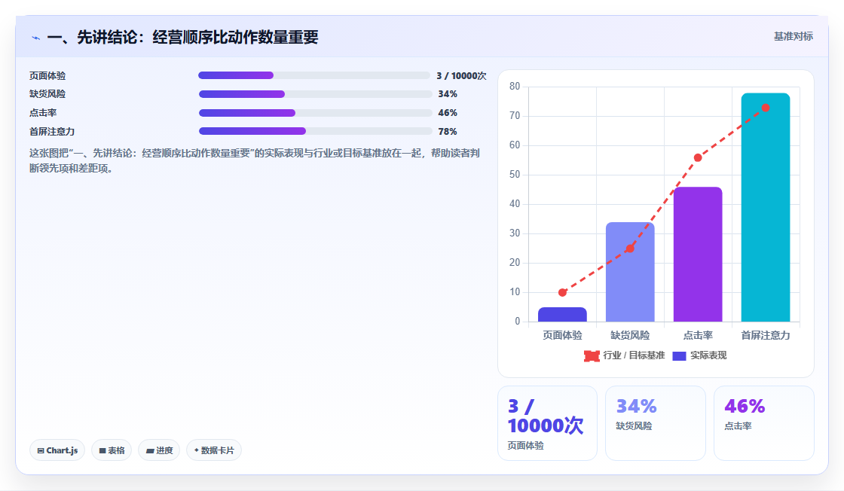Viewport: 844px width, 491px height.
Task: Click the 缺货风险 progress bar
Action: tap(315, 94)
